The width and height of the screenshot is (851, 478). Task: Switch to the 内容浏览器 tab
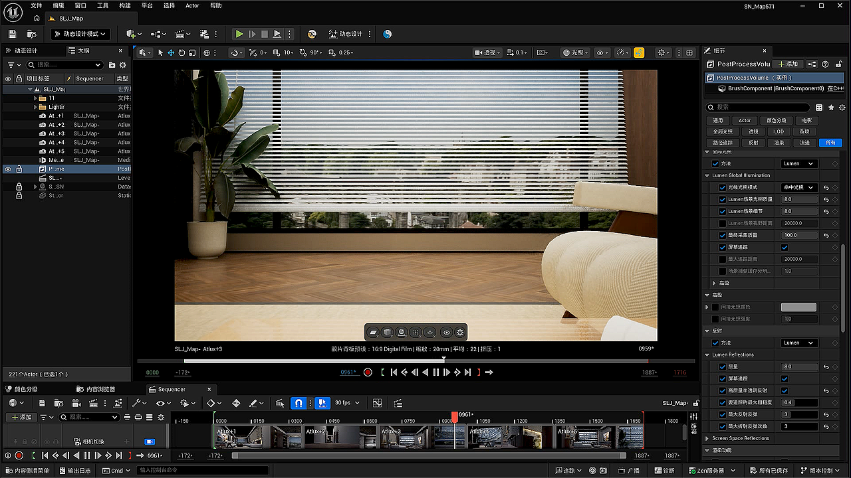point(96,389)
